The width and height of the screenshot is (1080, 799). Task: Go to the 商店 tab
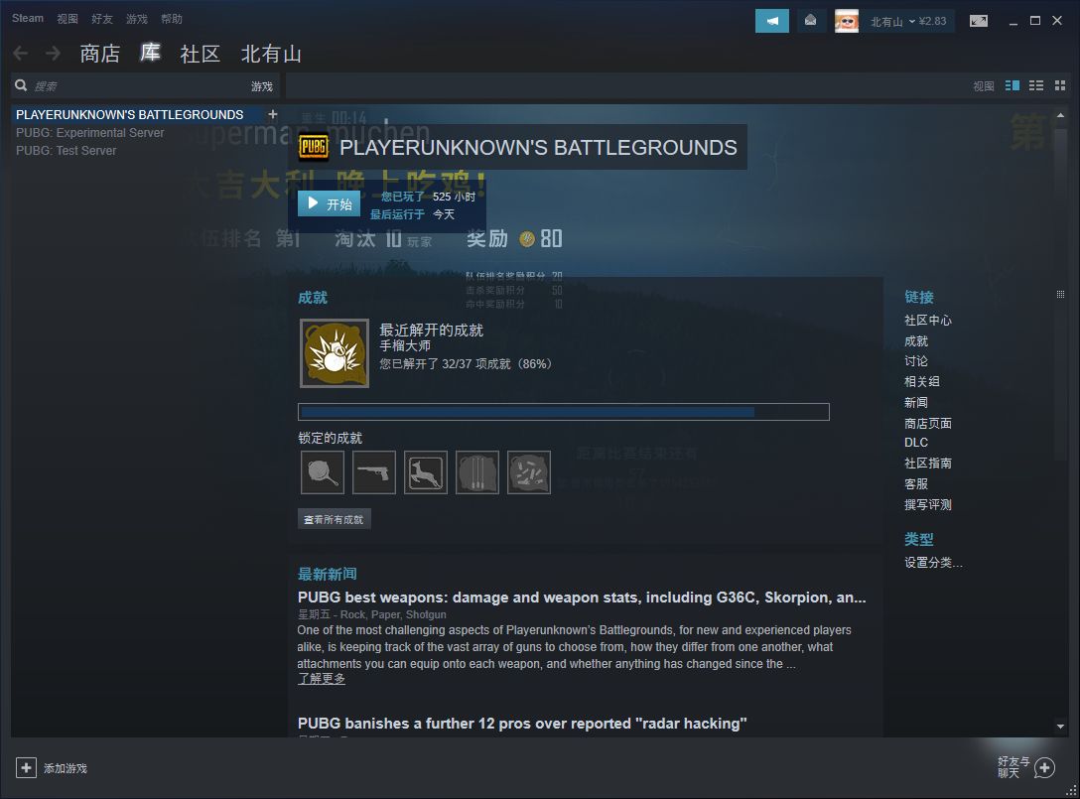(100, 53)
